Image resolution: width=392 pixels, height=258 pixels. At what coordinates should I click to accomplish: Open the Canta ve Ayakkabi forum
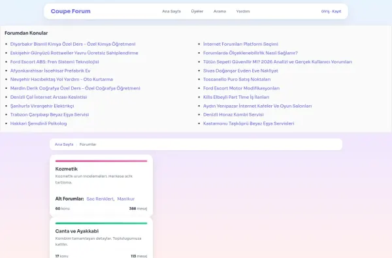click(x=77, y=231)
